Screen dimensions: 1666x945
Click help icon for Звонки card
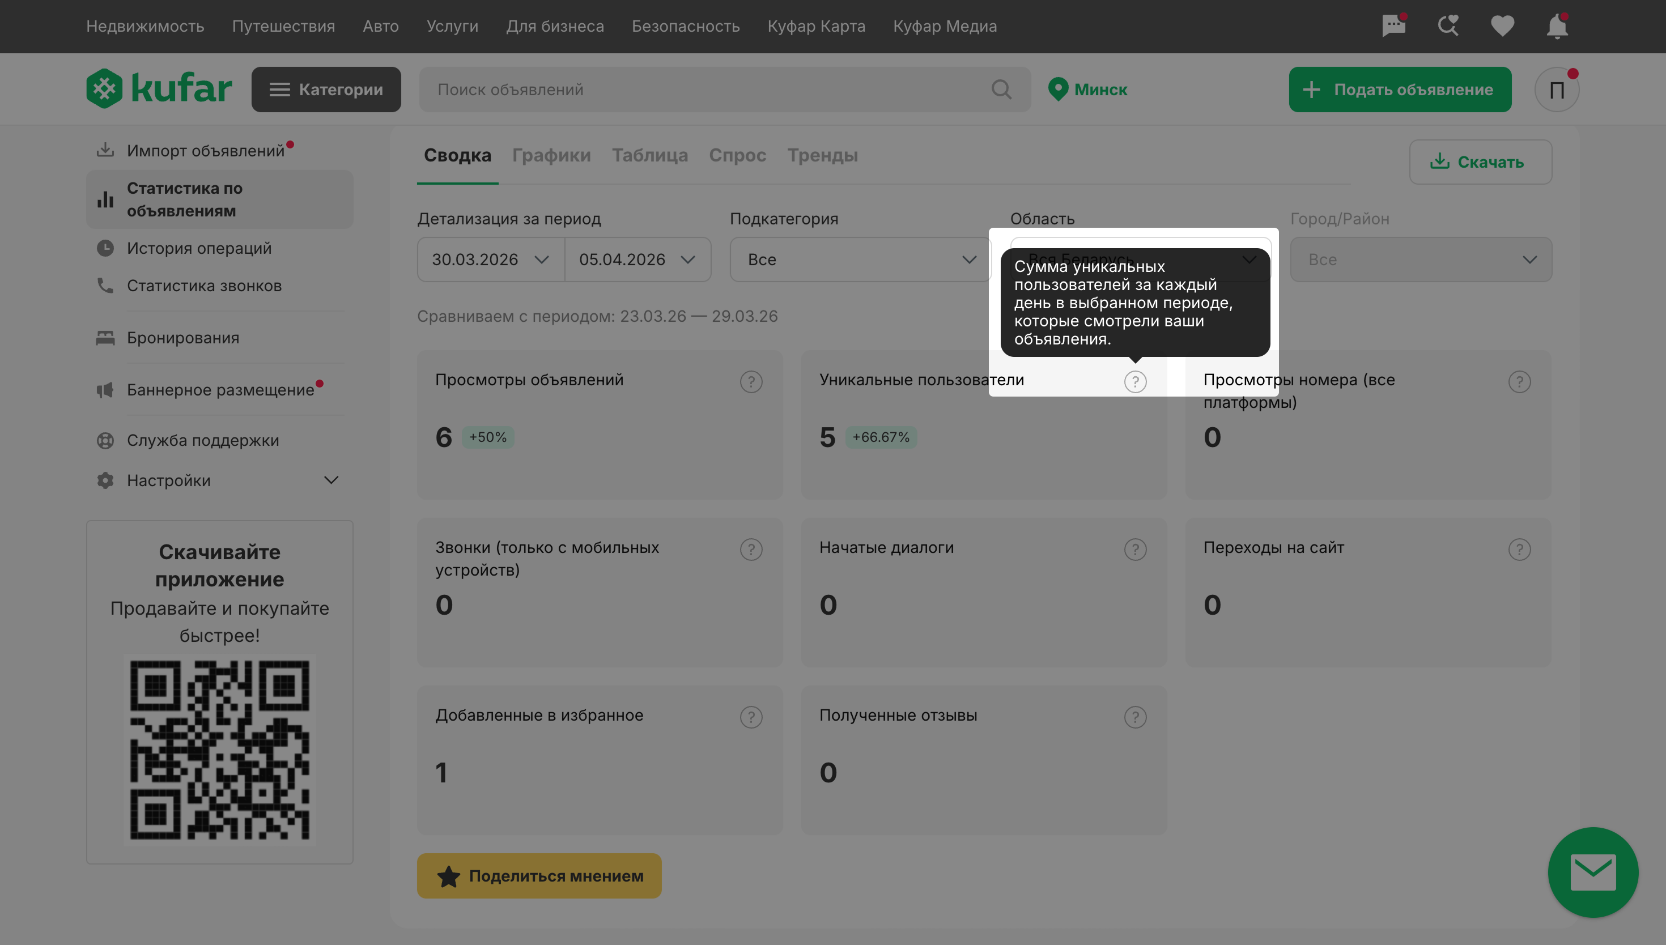click(x=751, y=549)
